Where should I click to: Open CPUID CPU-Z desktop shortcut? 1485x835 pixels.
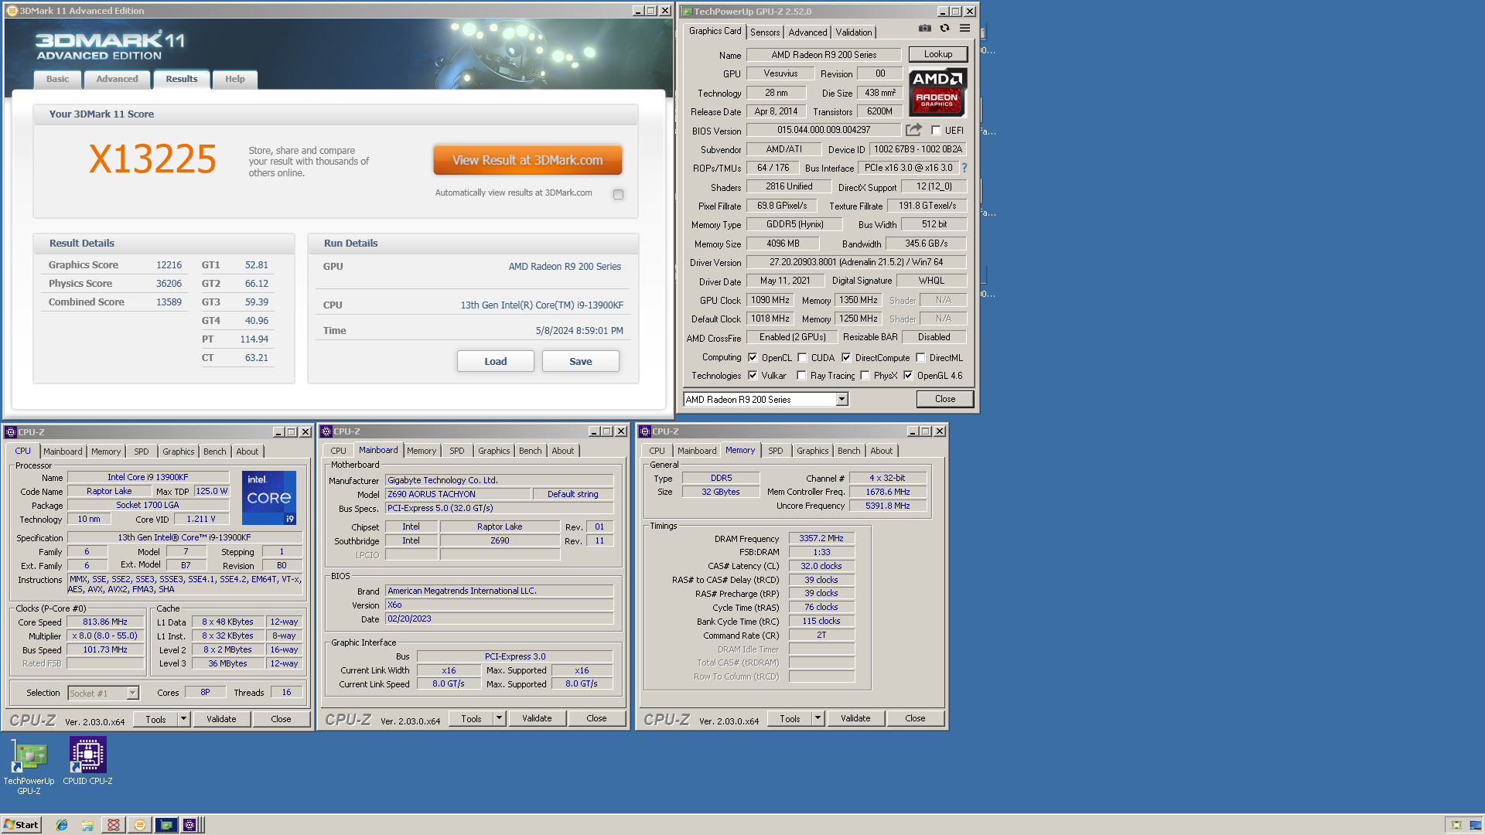tap(87, 762)
